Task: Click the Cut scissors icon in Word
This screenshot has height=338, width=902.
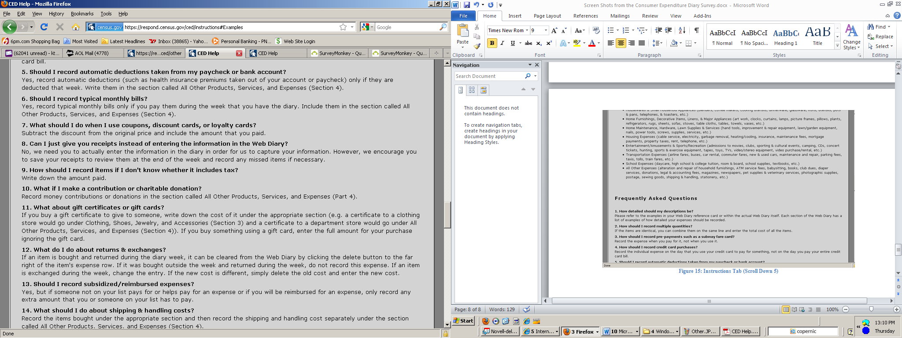Action: point(477,27)
